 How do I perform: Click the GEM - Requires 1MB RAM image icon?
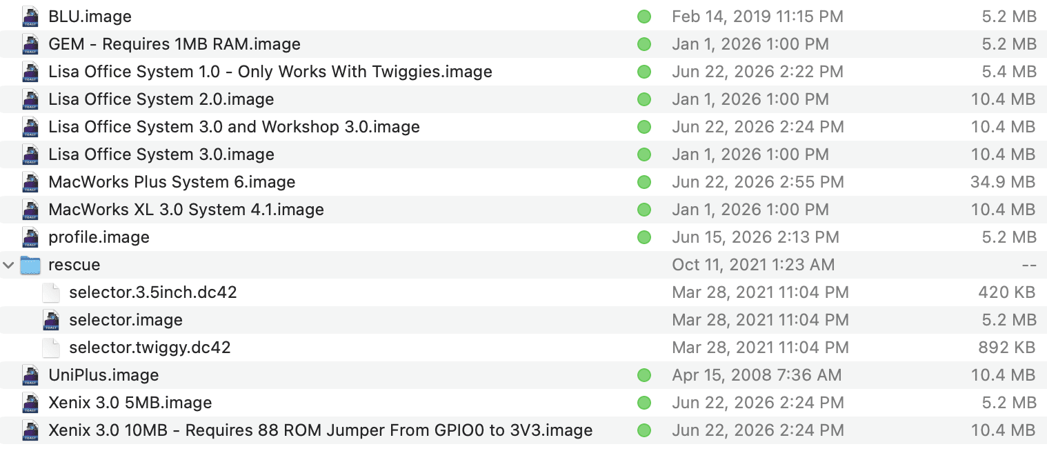(30, 43)
